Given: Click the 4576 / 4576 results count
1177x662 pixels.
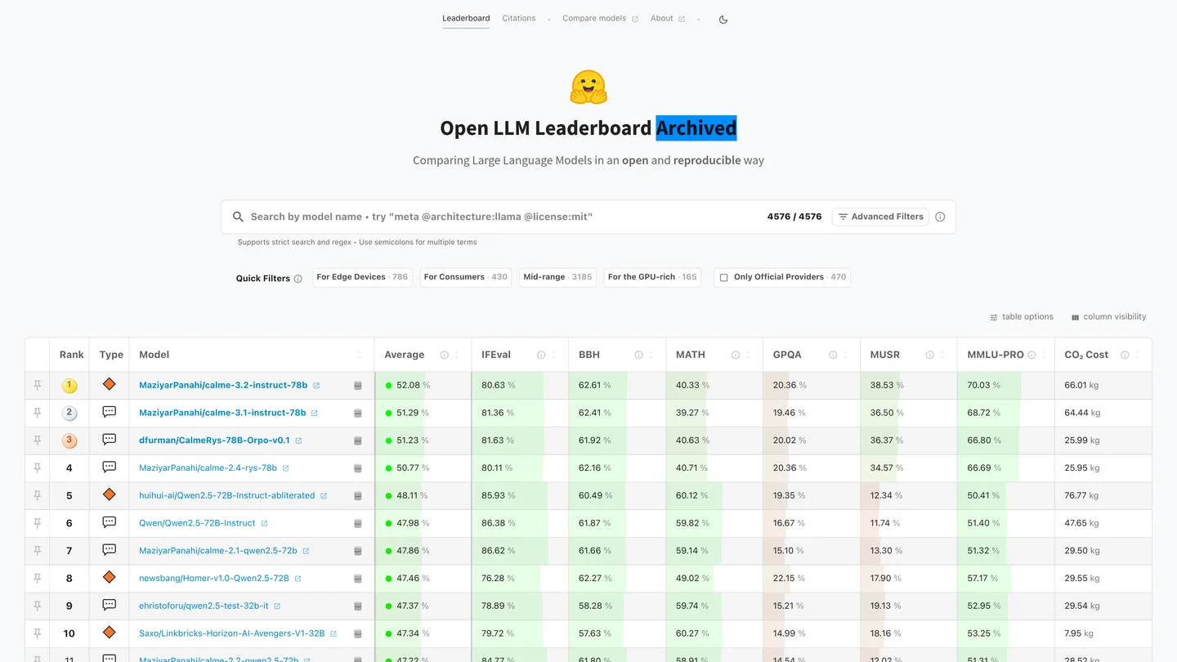Looking at the screenshot, I should coord(794,217).
